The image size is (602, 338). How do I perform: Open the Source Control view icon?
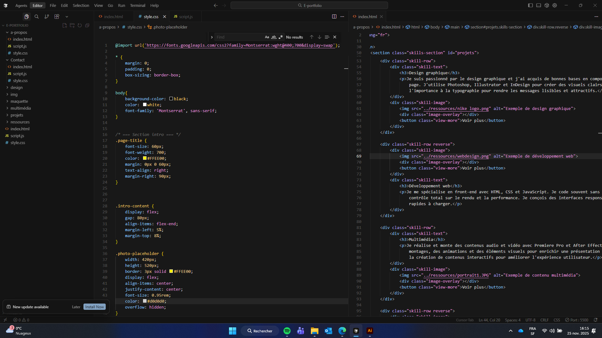[47, 17]
